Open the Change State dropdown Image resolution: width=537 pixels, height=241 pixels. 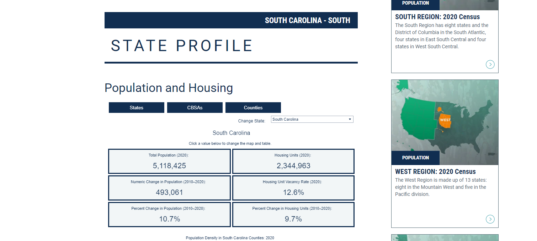click(312, 119)
